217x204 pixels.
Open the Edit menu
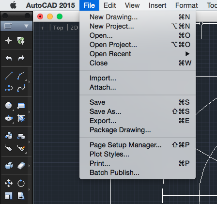pos(110,5)
